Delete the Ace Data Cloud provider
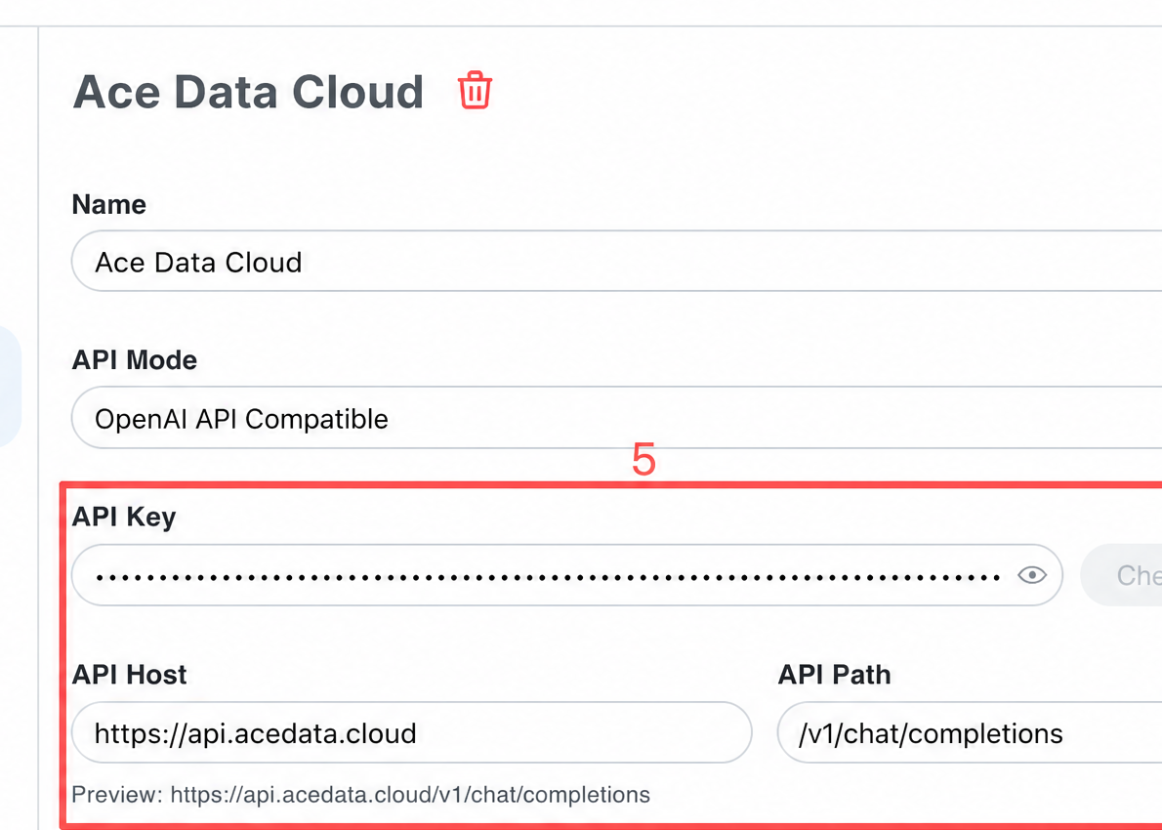The width and height of the screenshot is (1162, 830). point(475,91)
